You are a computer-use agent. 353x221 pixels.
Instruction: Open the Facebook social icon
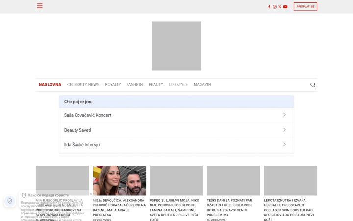tap(269, 7)
